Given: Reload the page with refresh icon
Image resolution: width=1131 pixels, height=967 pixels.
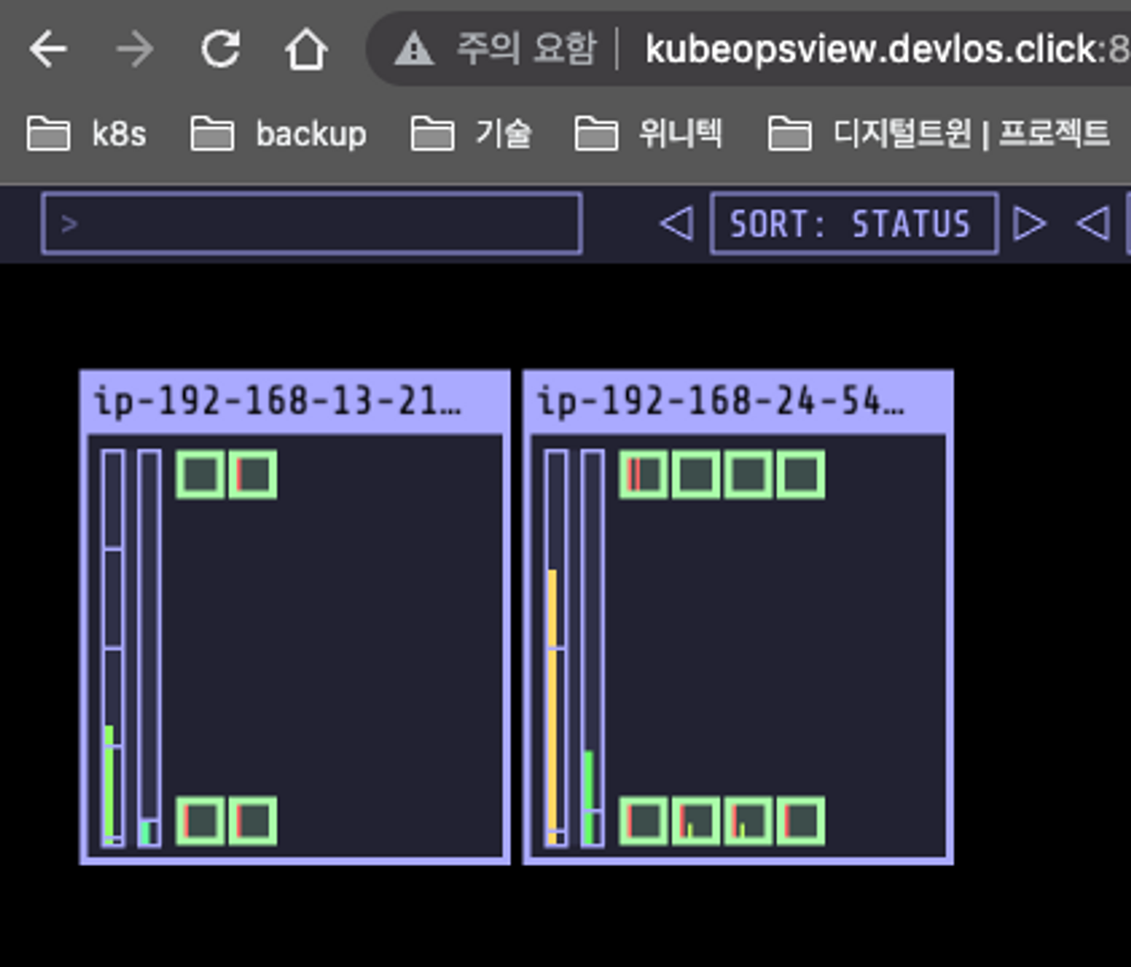Looking at the screenshot, I should [221, 49].
